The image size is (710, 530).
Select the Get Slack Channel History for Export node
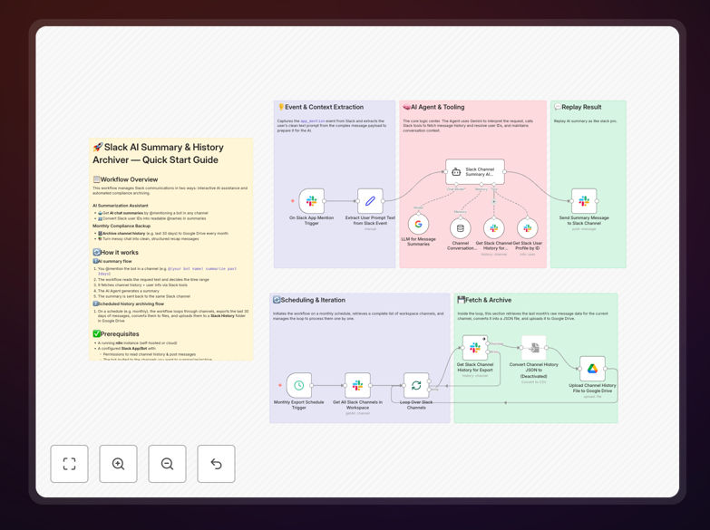[x=475, y=348]
